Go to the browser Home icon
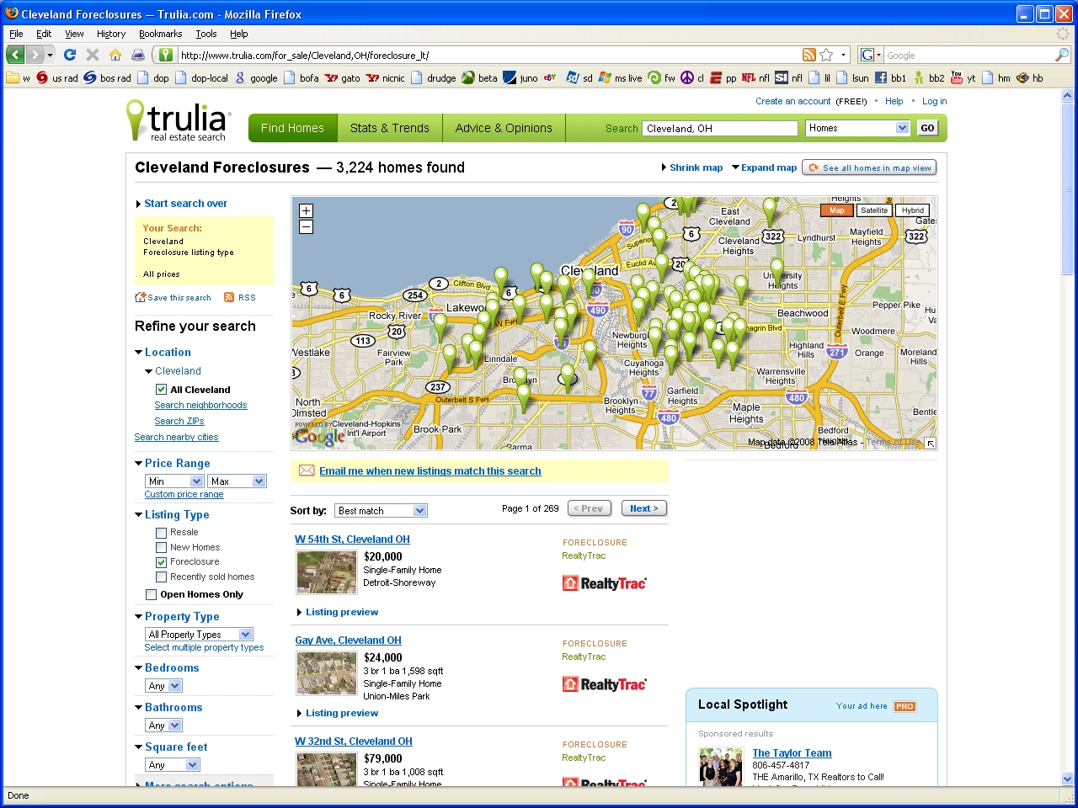Viewport: 1078px width, 808px height. coord(115,55)
